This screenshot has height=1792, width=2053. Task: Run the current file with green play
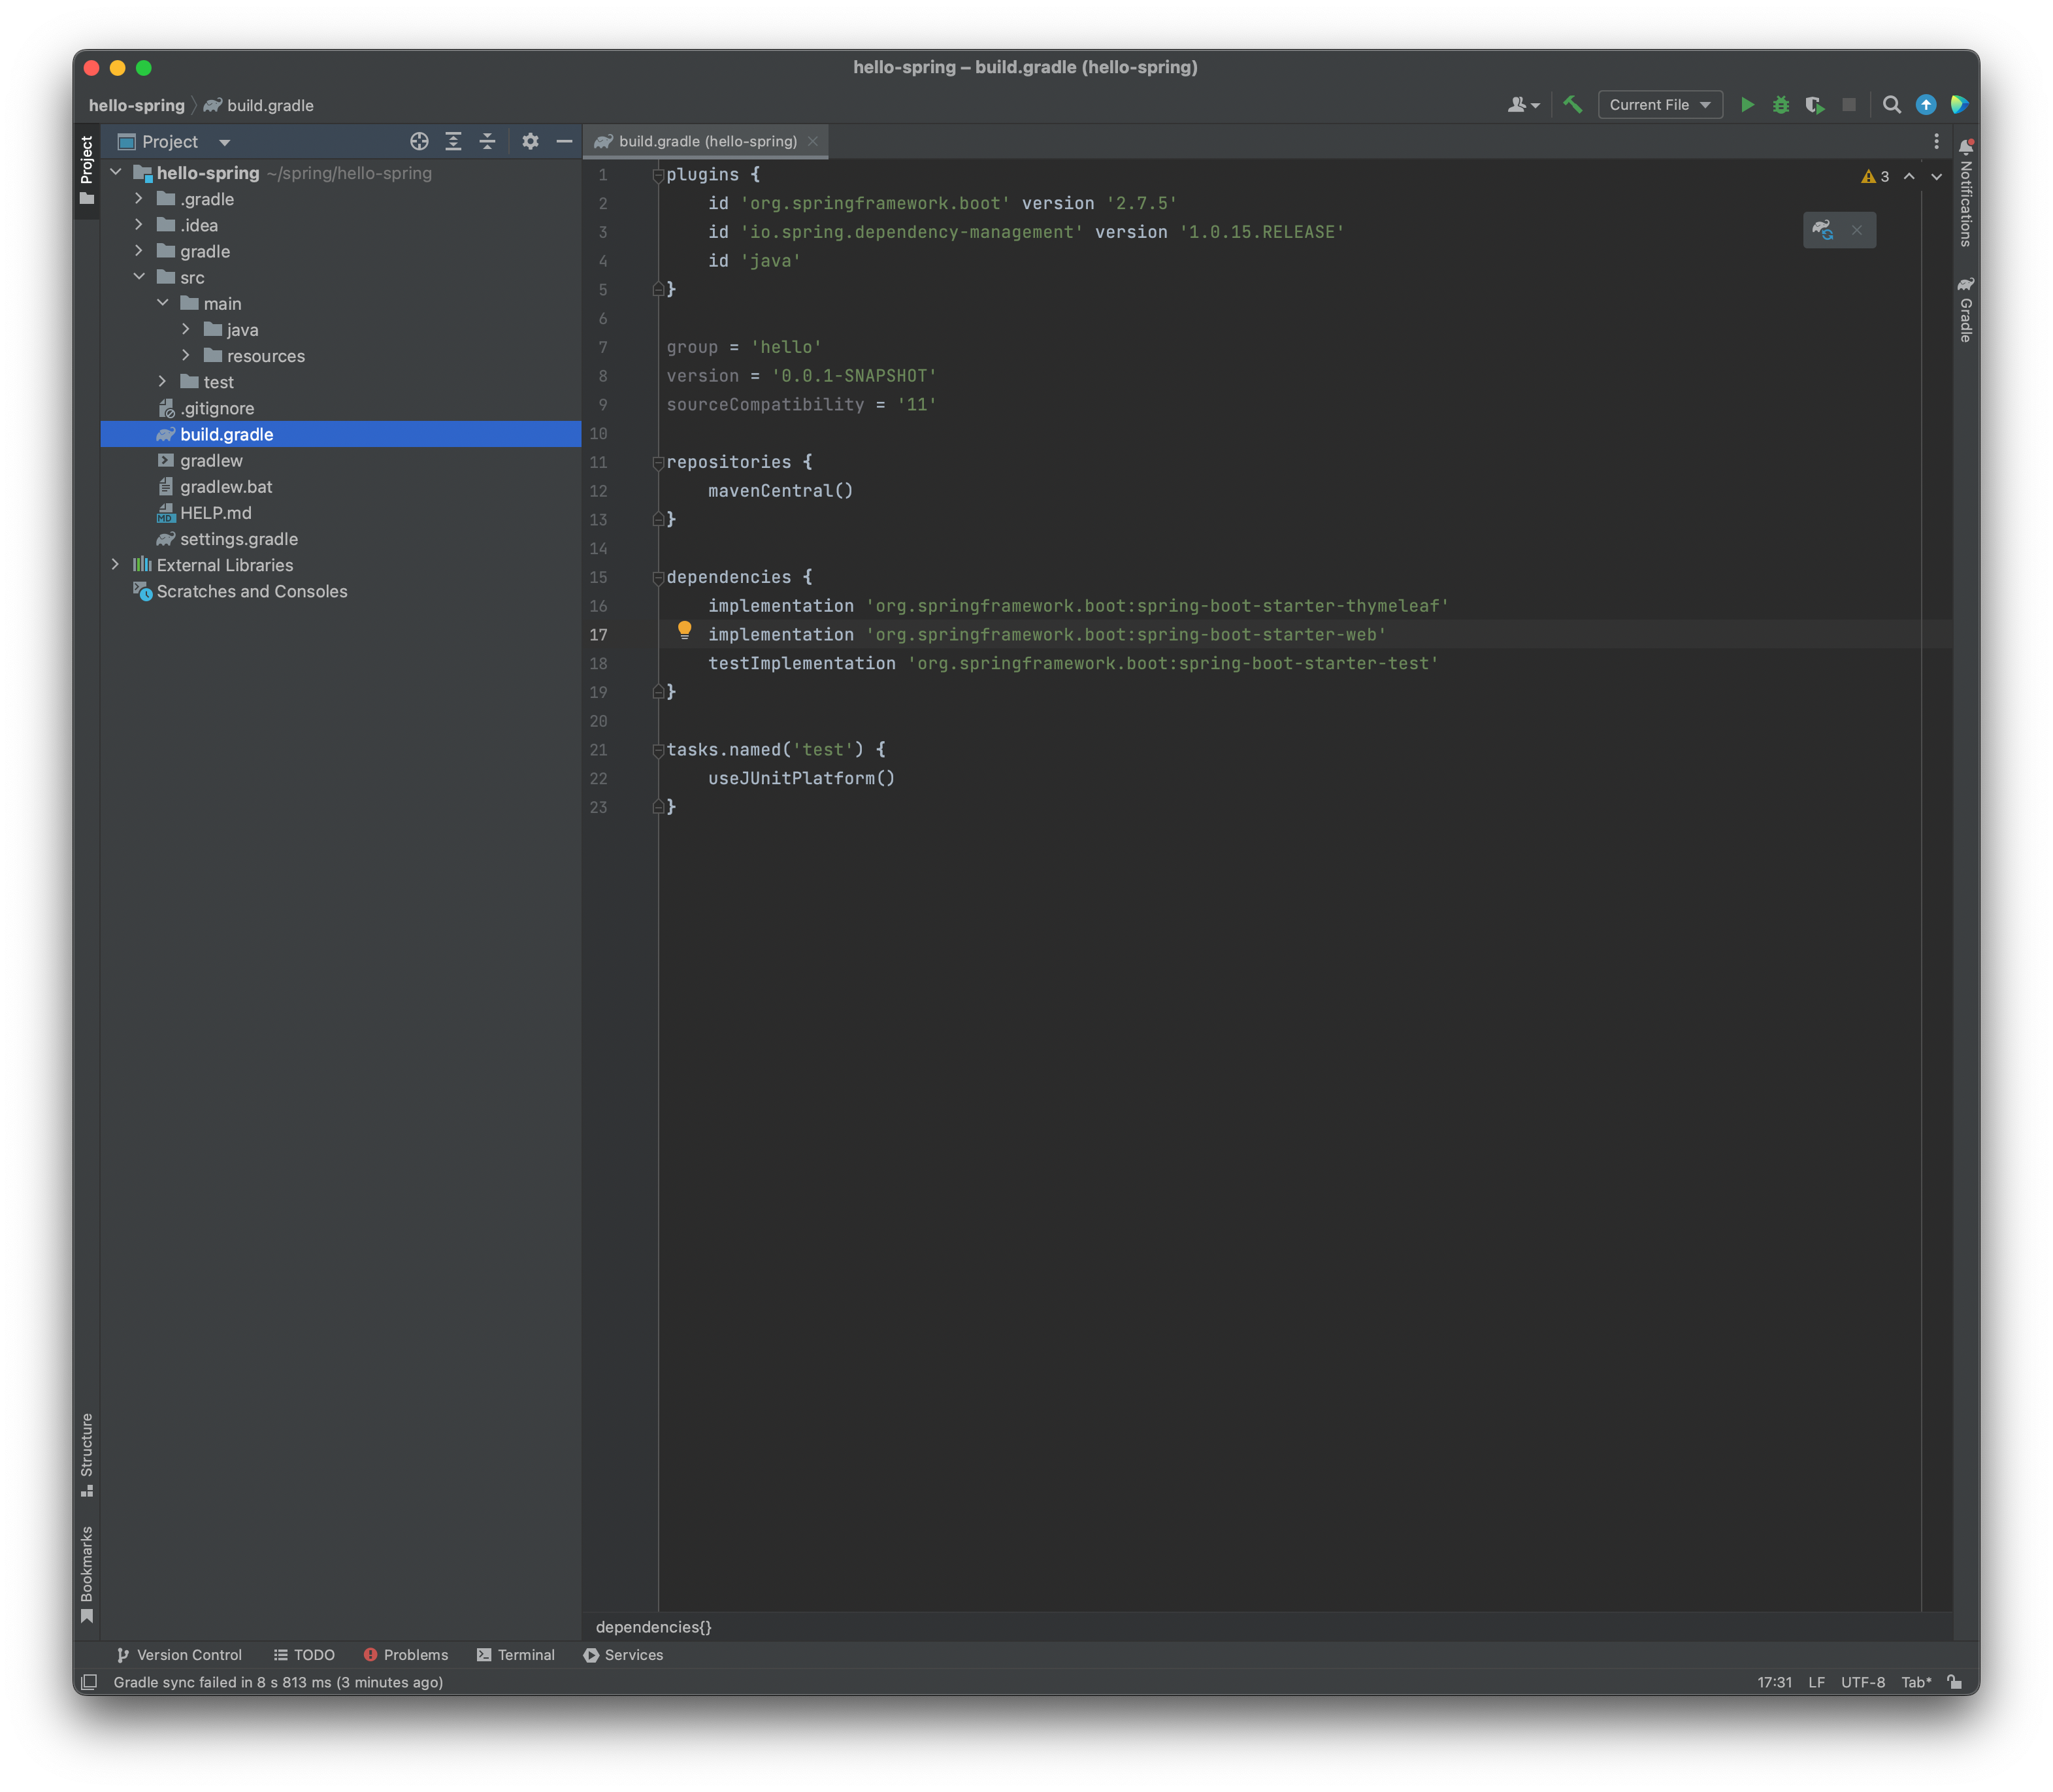click(1746, 105)
